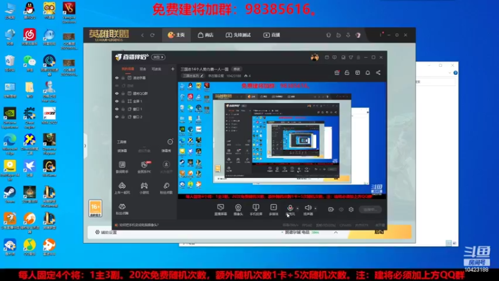Screen dimensions: 499x281
Task: Open the 直播 tab in League client
Action: (x=271, y=35)
